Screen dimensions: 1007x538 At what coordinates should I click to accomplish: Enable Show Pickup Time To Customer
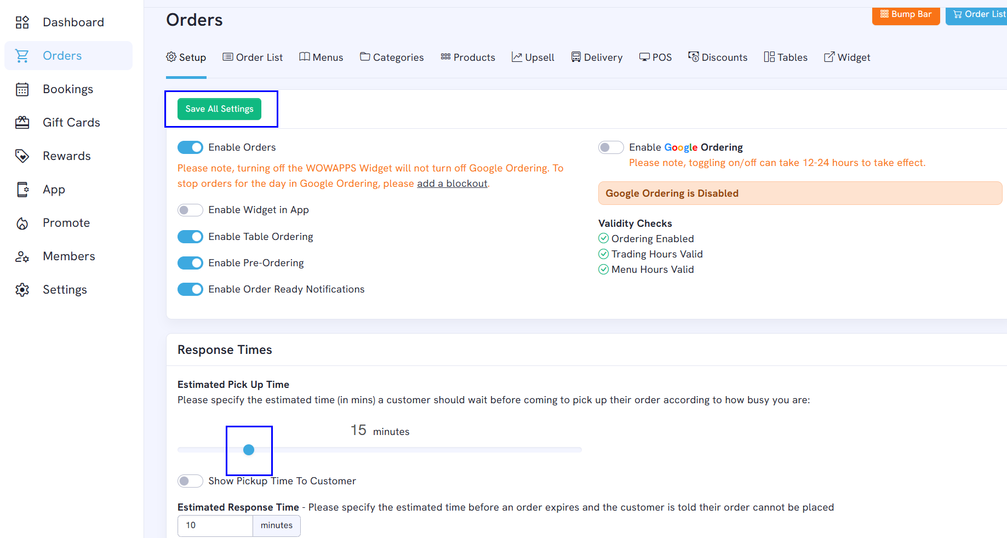tap(190, 481)
